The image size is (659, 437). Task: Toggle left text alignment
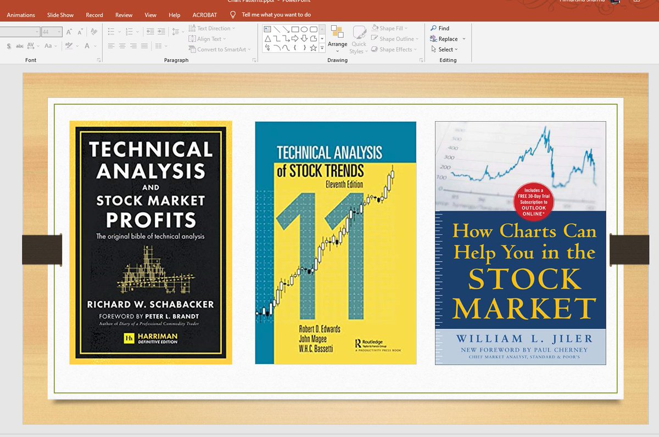(x=111, y=46)
